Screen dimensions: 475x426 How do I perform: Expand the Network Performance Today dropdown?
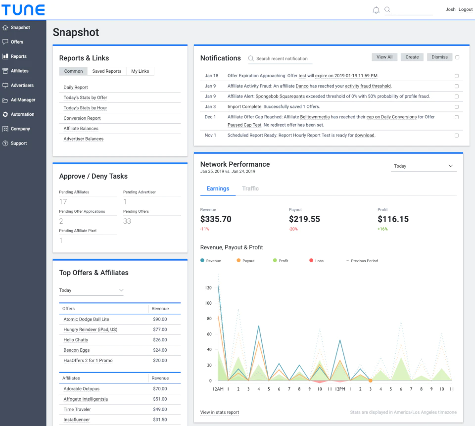coord(424,166)
